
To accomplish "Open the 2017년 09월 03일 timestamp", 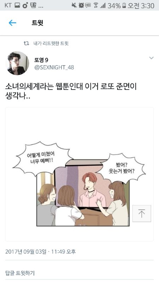I will (40, 251).
